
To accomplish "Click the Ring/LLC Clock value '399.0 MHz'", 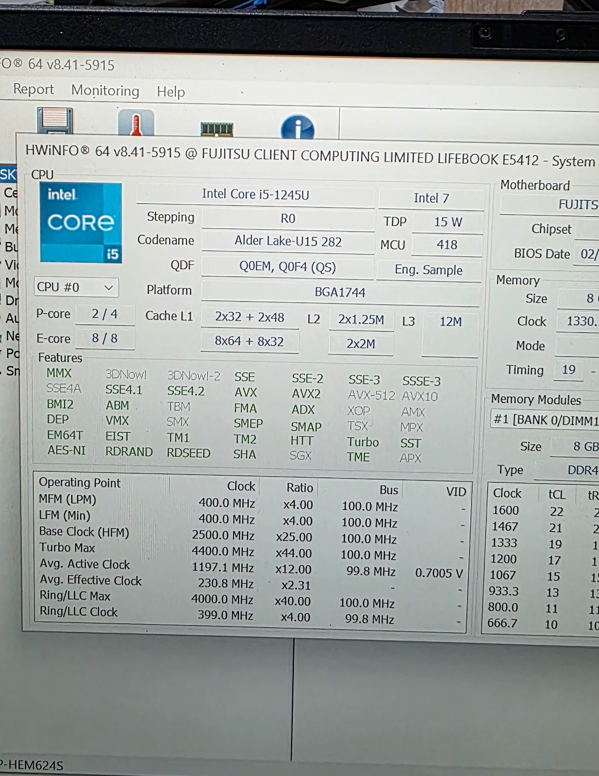I will [226, 615].
